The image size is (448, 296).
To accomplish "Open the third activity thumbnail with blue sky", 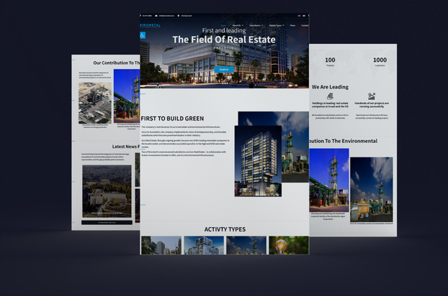I will coord(246,245).
